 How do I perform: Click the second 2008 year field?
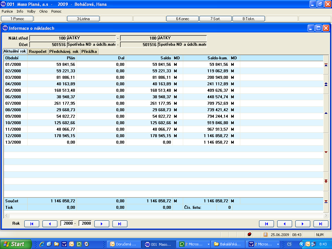point(86,223)
